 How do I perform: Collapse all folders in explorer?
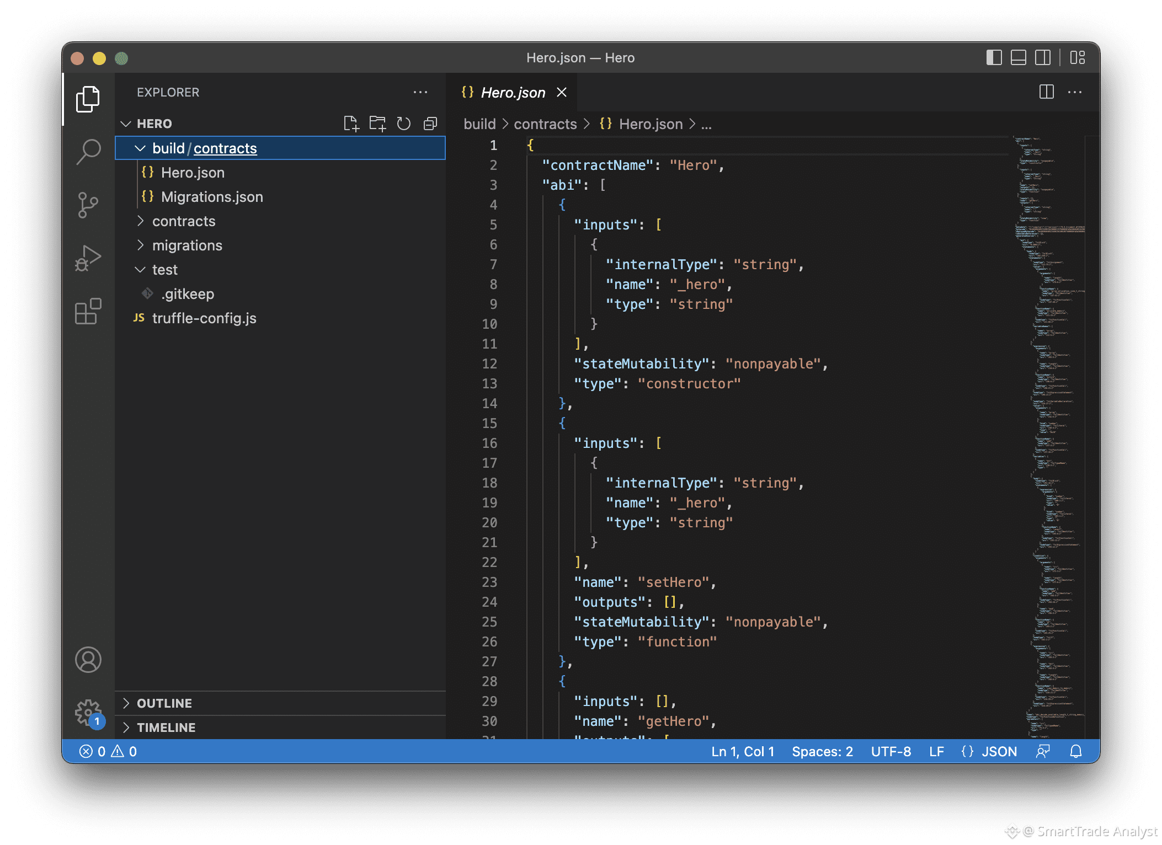tap(430, 124)
